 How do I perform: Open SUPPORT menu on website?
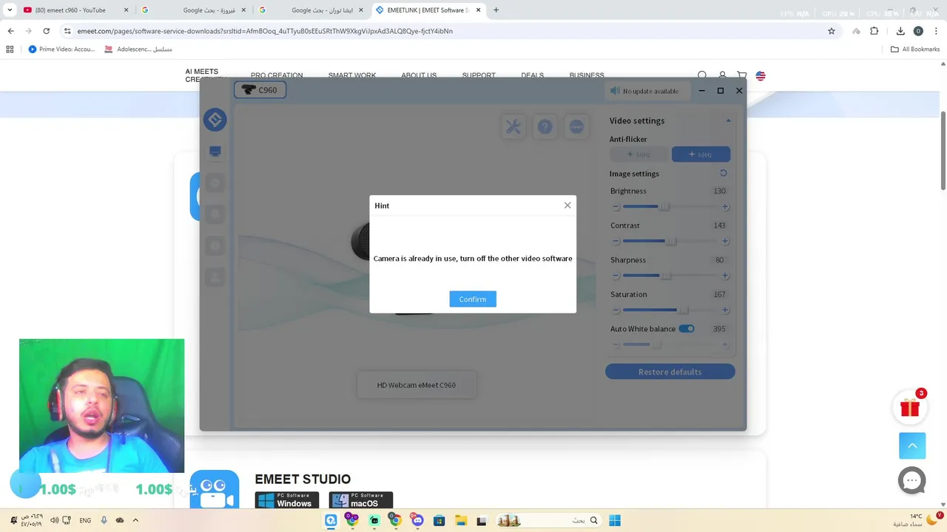[479, 75]
